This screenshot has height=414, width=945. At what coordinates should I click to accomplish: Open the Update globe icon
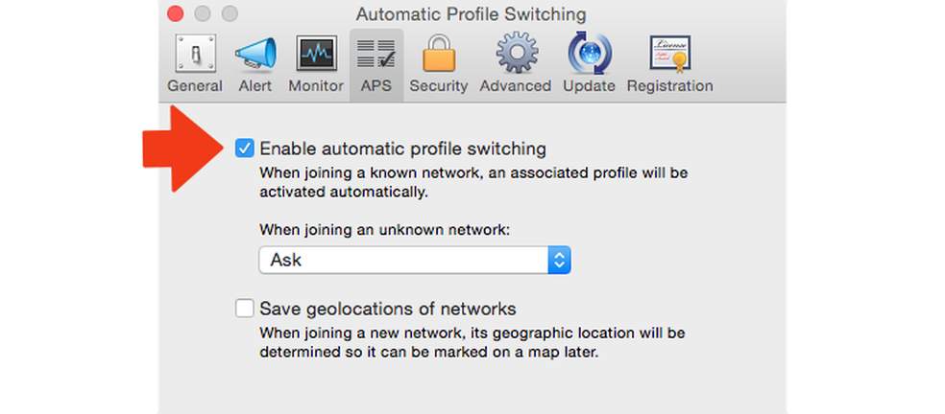point(589,54)
